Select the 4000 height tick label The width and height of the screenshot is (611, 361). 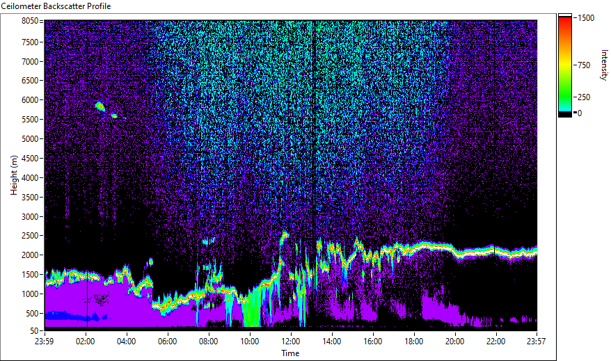click(x=30, y=178)
